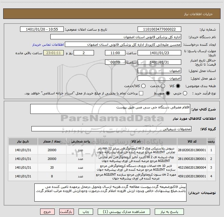Click the شرح کلی نیاز text area
224x217 pixels.
click(110, 109)
